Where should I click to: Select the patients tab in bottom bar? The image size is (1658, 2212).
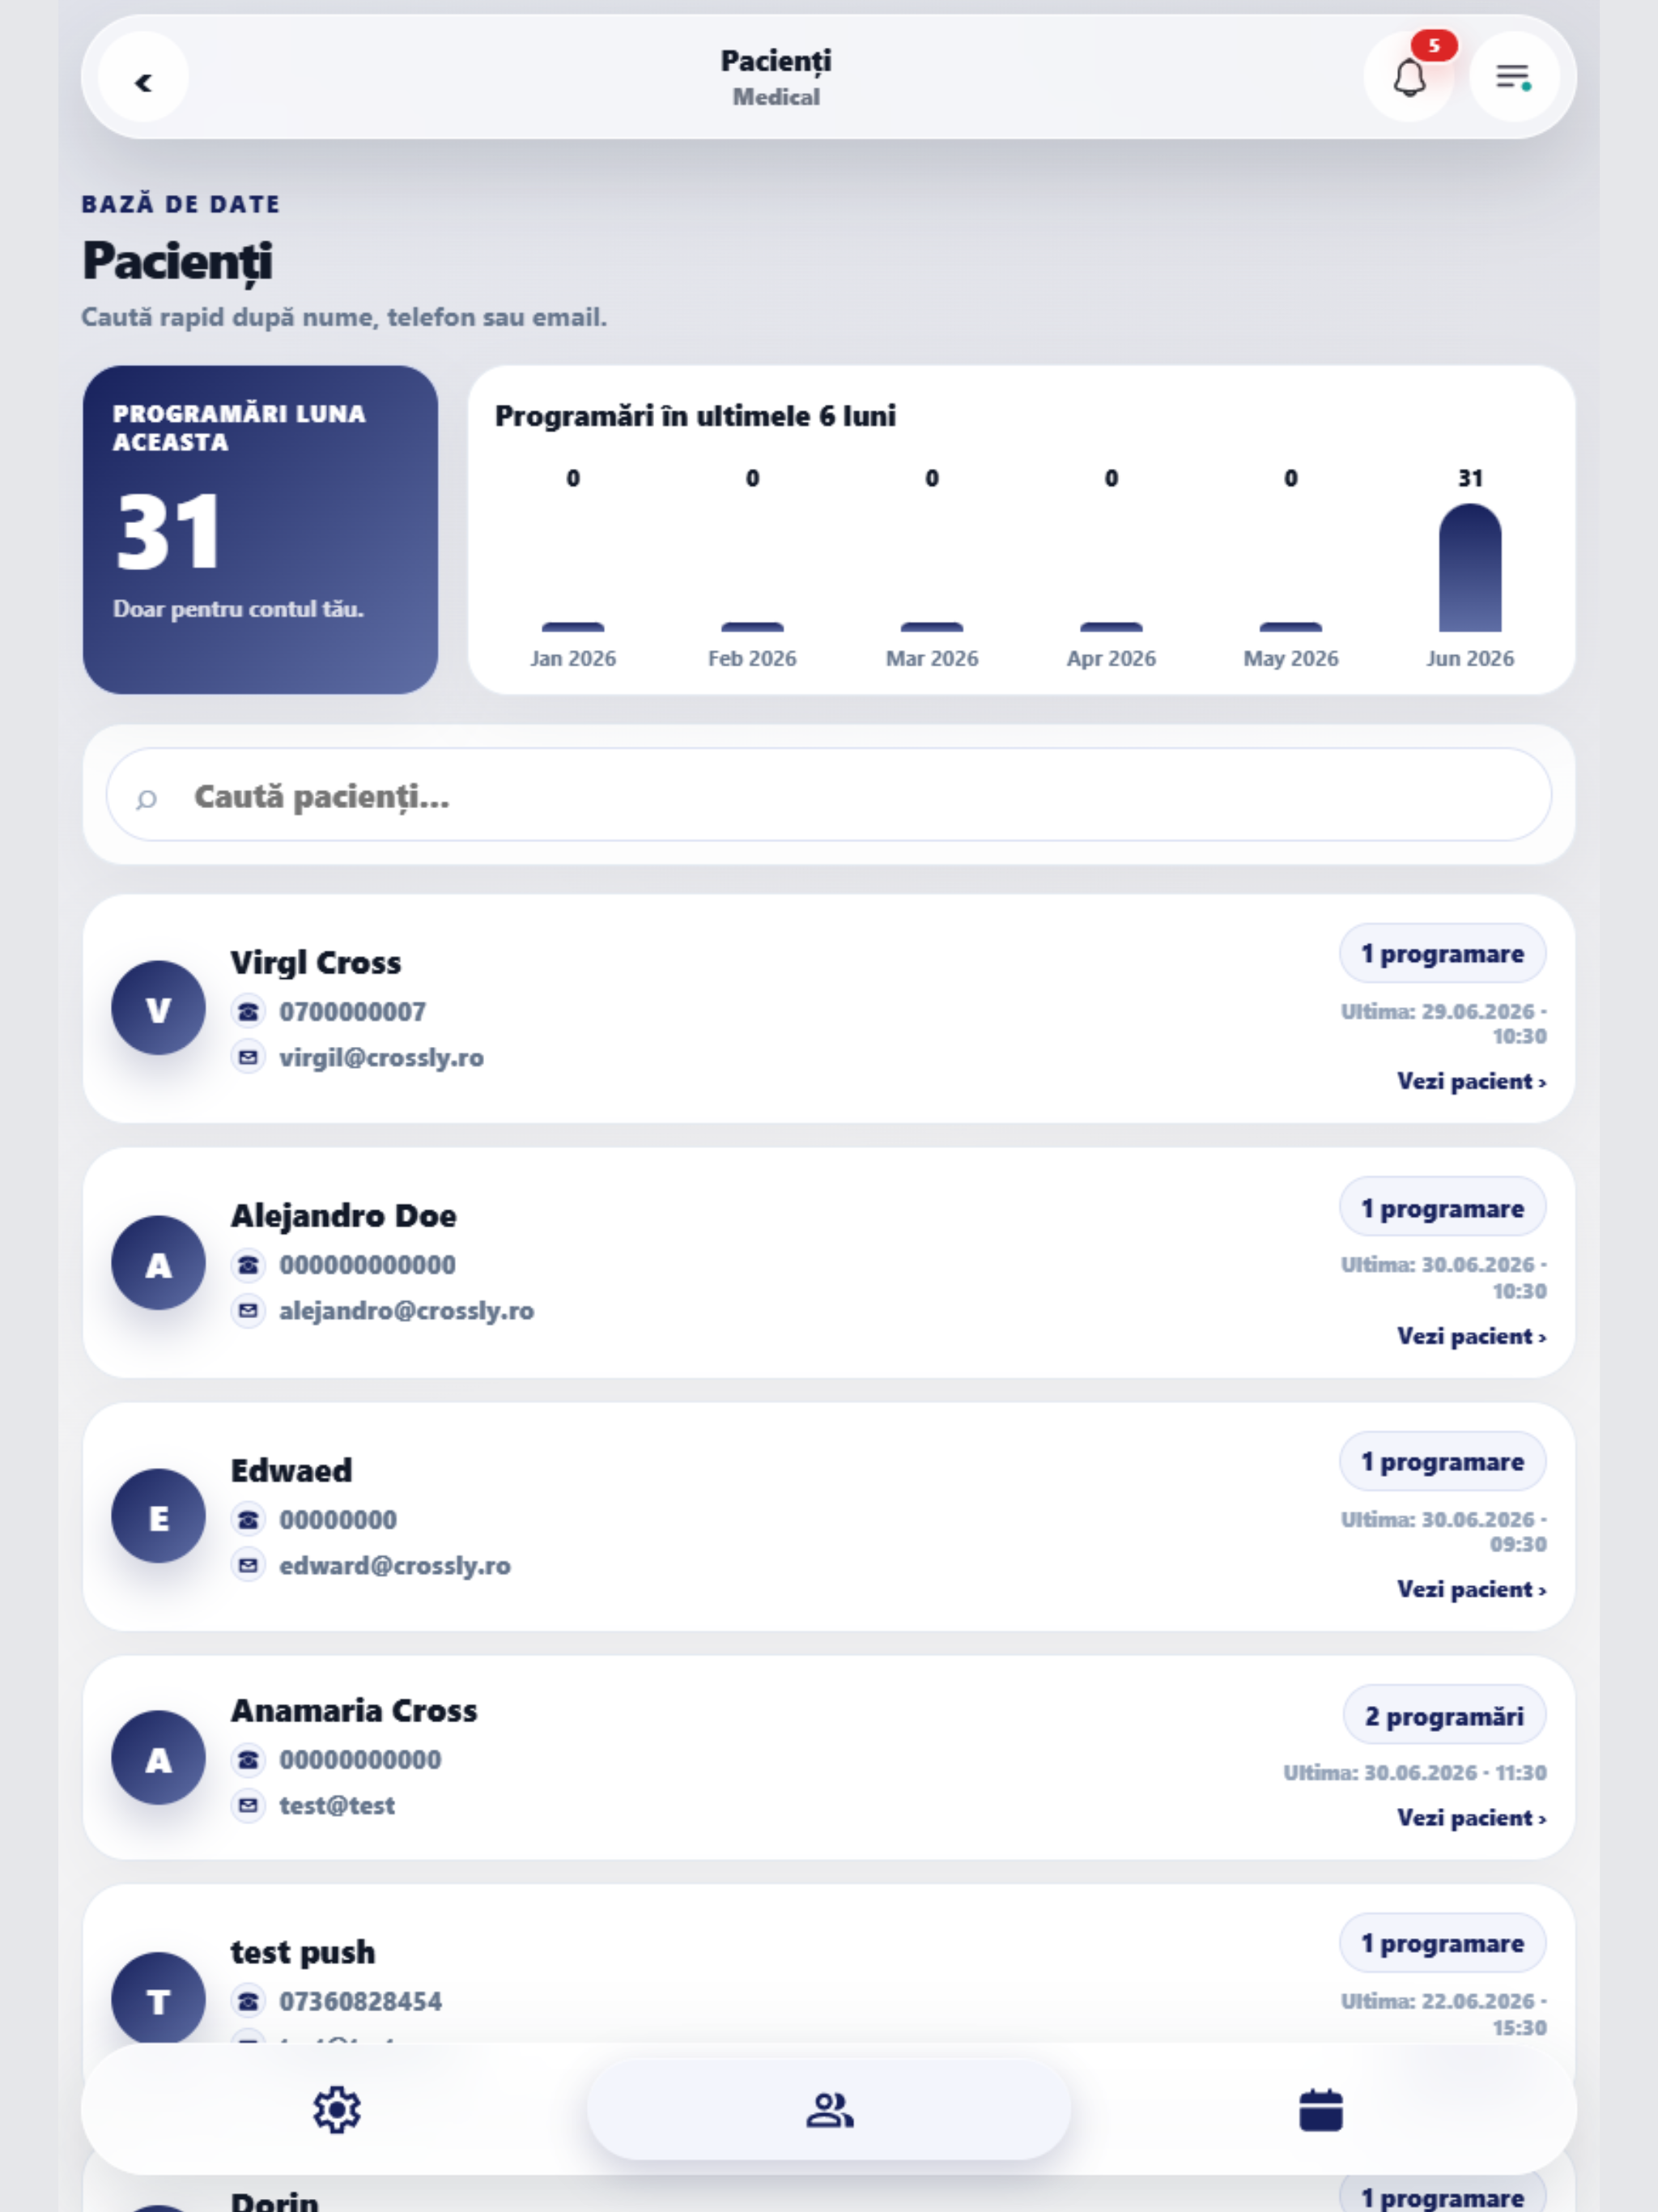(x=829, y=2110)
